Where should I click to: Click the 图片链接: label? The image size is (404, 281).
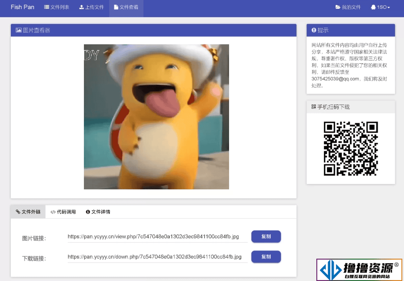tap(34, 238)
